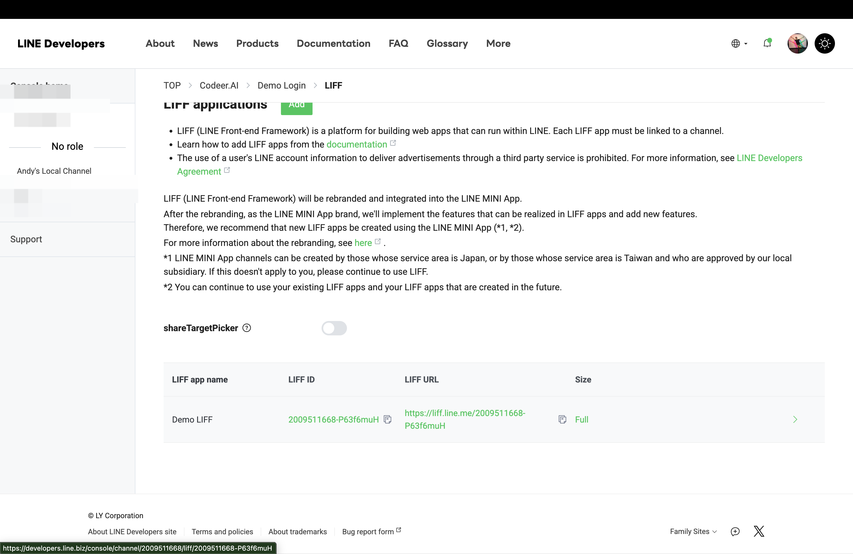Open the Bug report form
Viewport: 853px width, 554px height.
(368, 531)
